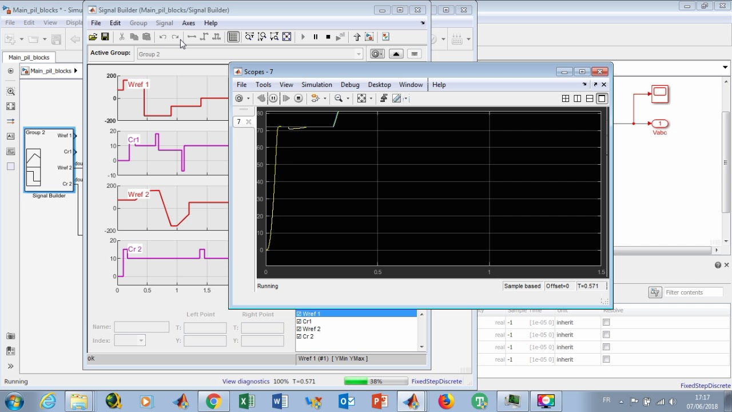Select the single-pane layout icon in Scopes
This screenshot has height=412, width=732.
coord(602,98)
